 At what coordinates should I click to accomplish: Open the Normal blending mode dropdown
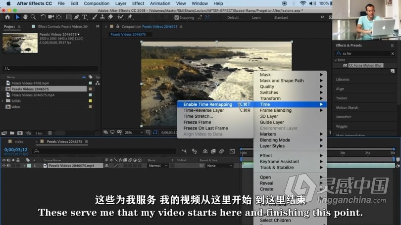tap(158, 166)
